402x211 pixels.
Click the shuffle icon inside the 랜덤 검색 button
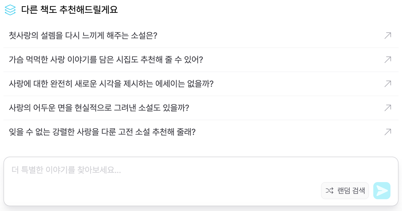coord(330,190)
